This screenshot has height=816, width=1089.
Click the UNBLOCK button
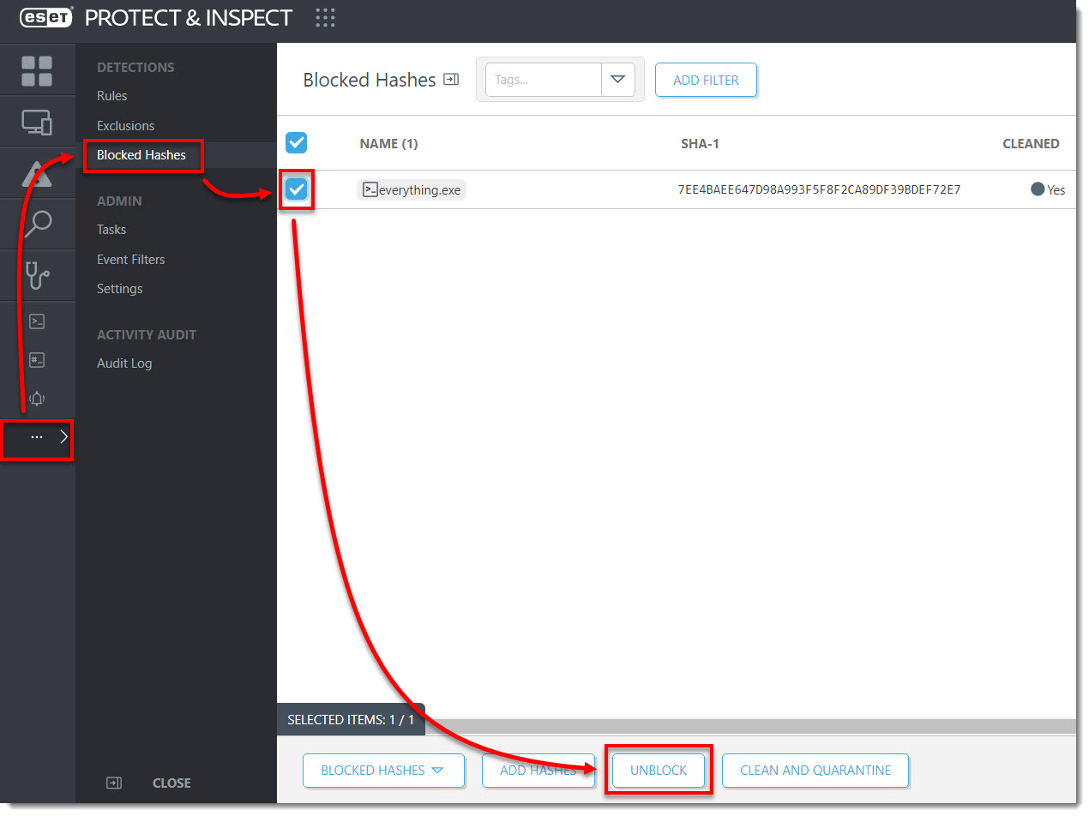tap(659, 770)
